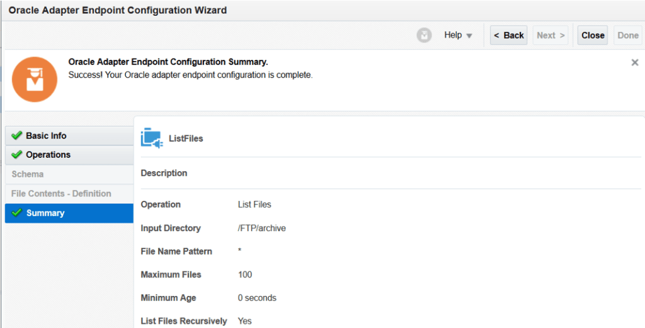Image resolution: width=645 pixels, height=328 pixels.
Task: Dismiss the success summary banner
Action: (635, 63)
